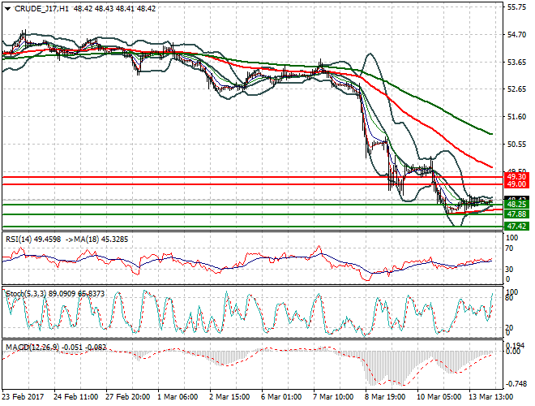Click the 23 Feb 2017 date label
The image size is (535, 406).
click(x=22, y=395)
